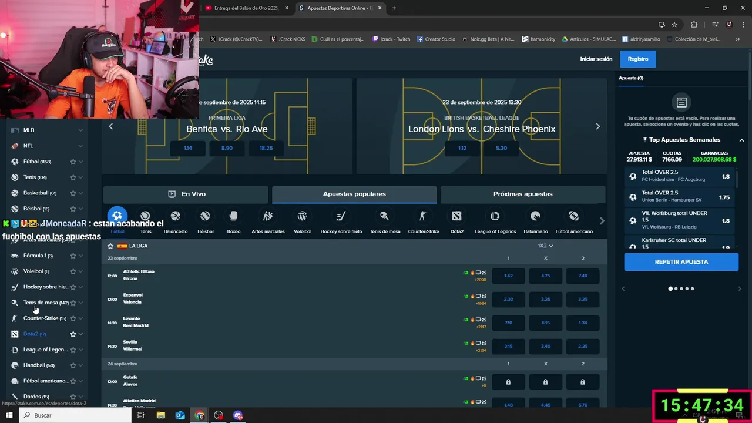752x423 pixels.
Task: Advance the sports icon carousel right
Action: [x=602, y=221]
